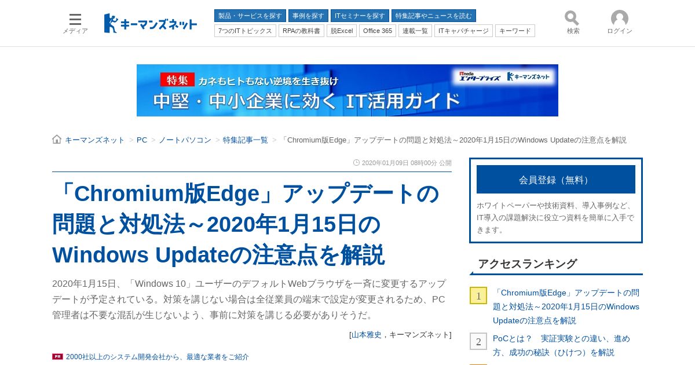
Task: Click current page title in breadcrumb
Action: [453, 140]
